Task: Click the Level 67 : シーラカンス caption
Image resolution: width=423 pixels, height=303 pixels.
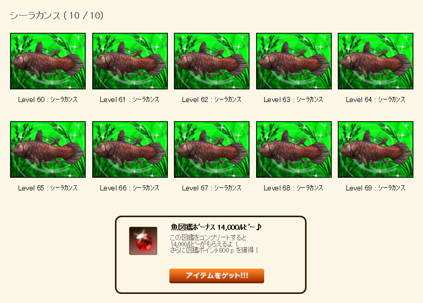Action: tap(212, 188)
